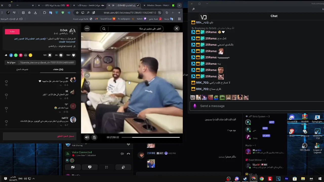Image resolution: width=324 pixels, height=182 pixels.
Task: Copy the video link button
Action: click(11, 62)
